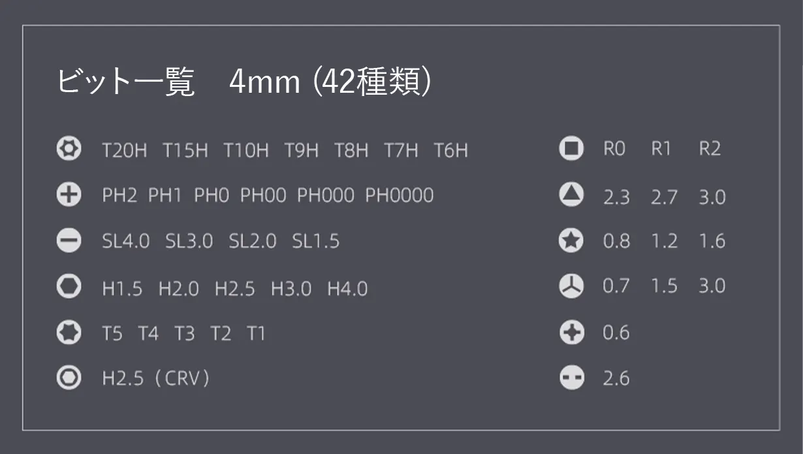This screenshot has width=803, height=454.
Task: Select the 2.7 triangle size label
Action: click(x=664, y=197)
